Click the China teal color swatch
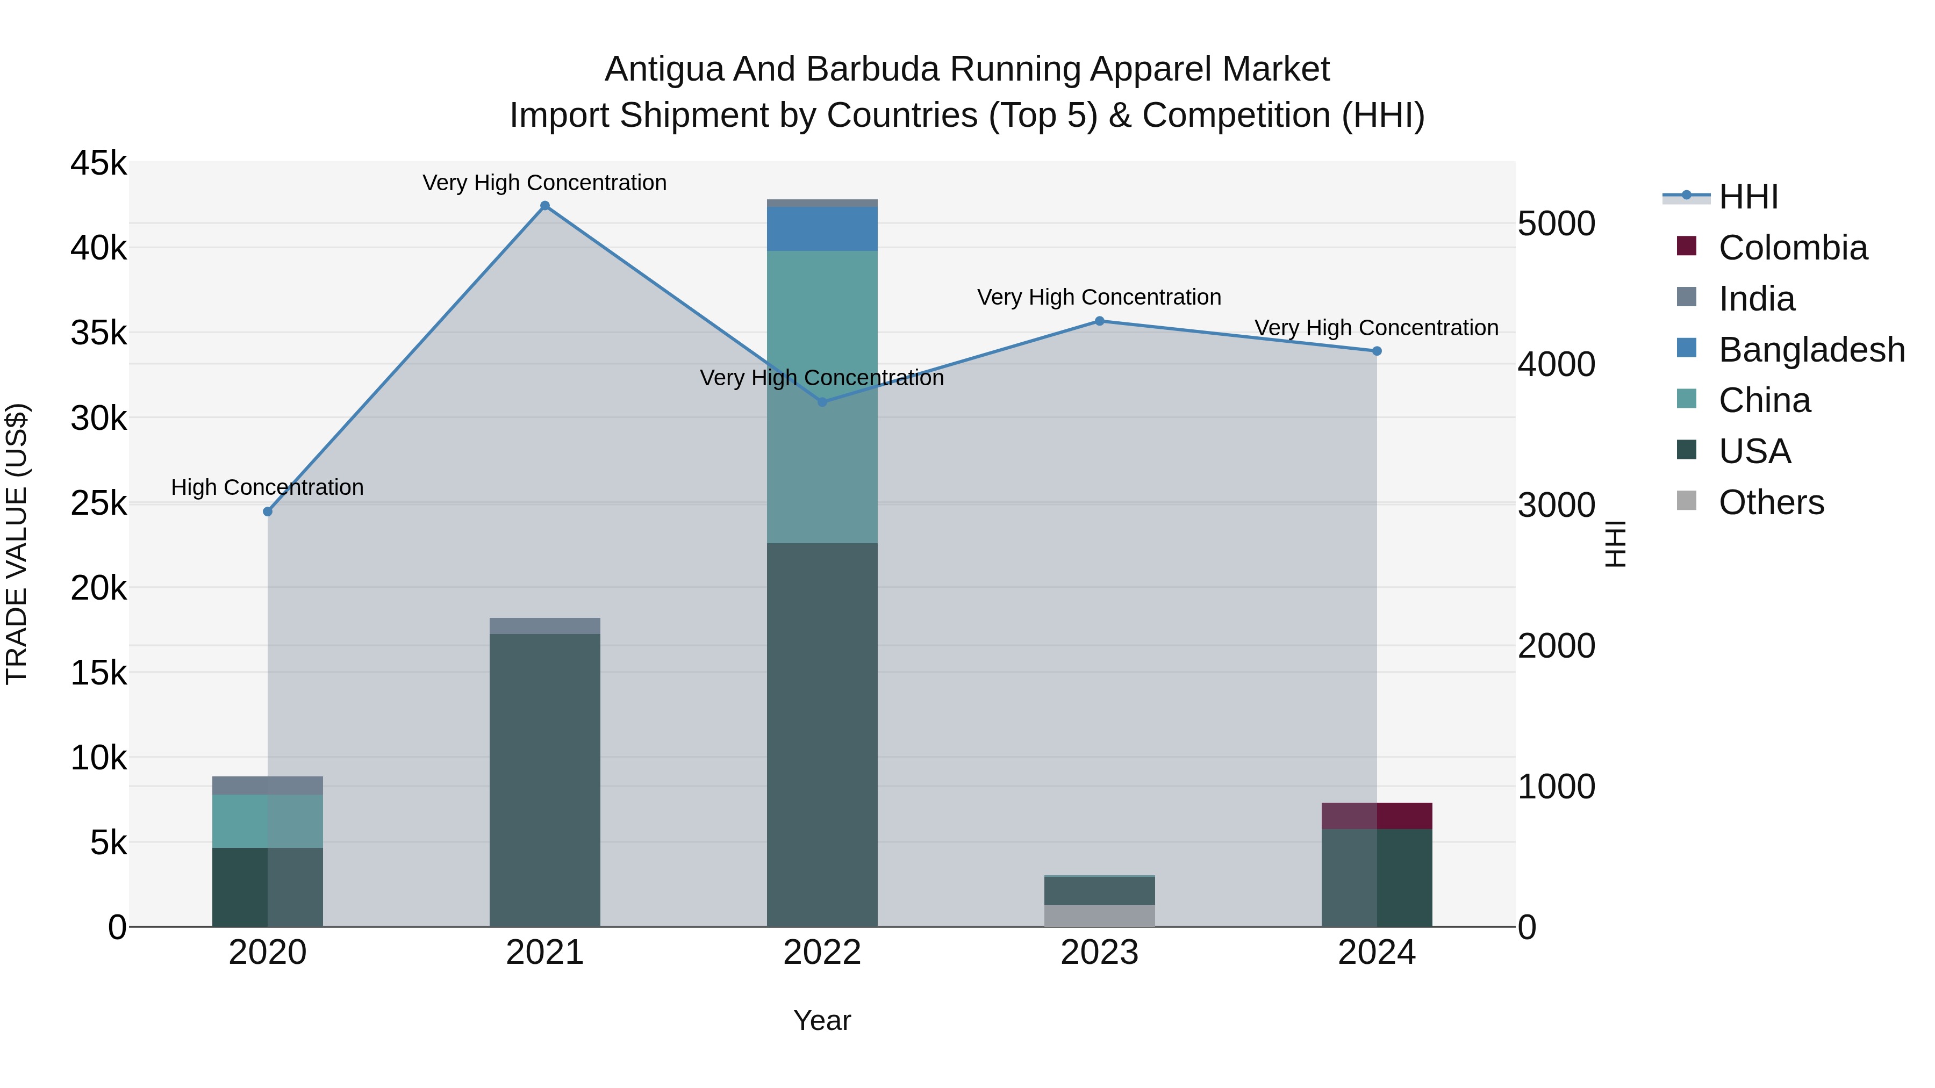Screen dimensions: 1935x1088 click(1686, 399)
